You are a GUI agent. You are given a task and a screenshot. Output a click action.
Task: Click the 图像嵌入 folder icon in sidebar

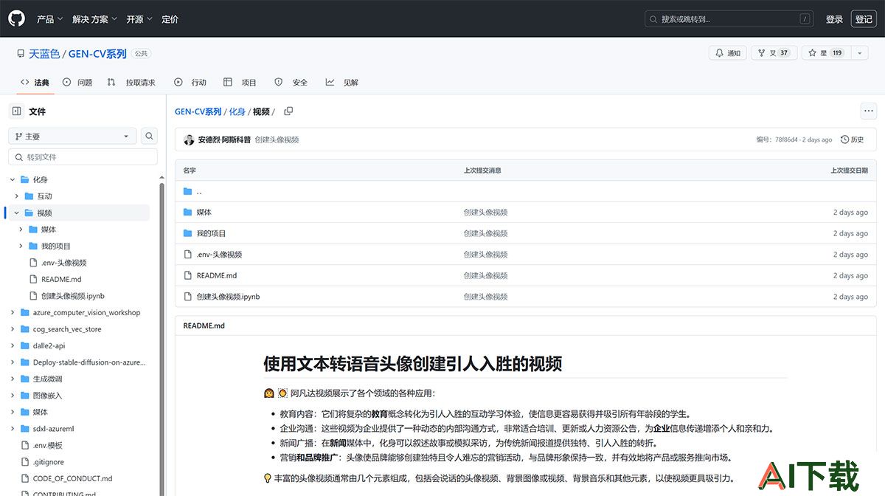[x=24, y=396]
